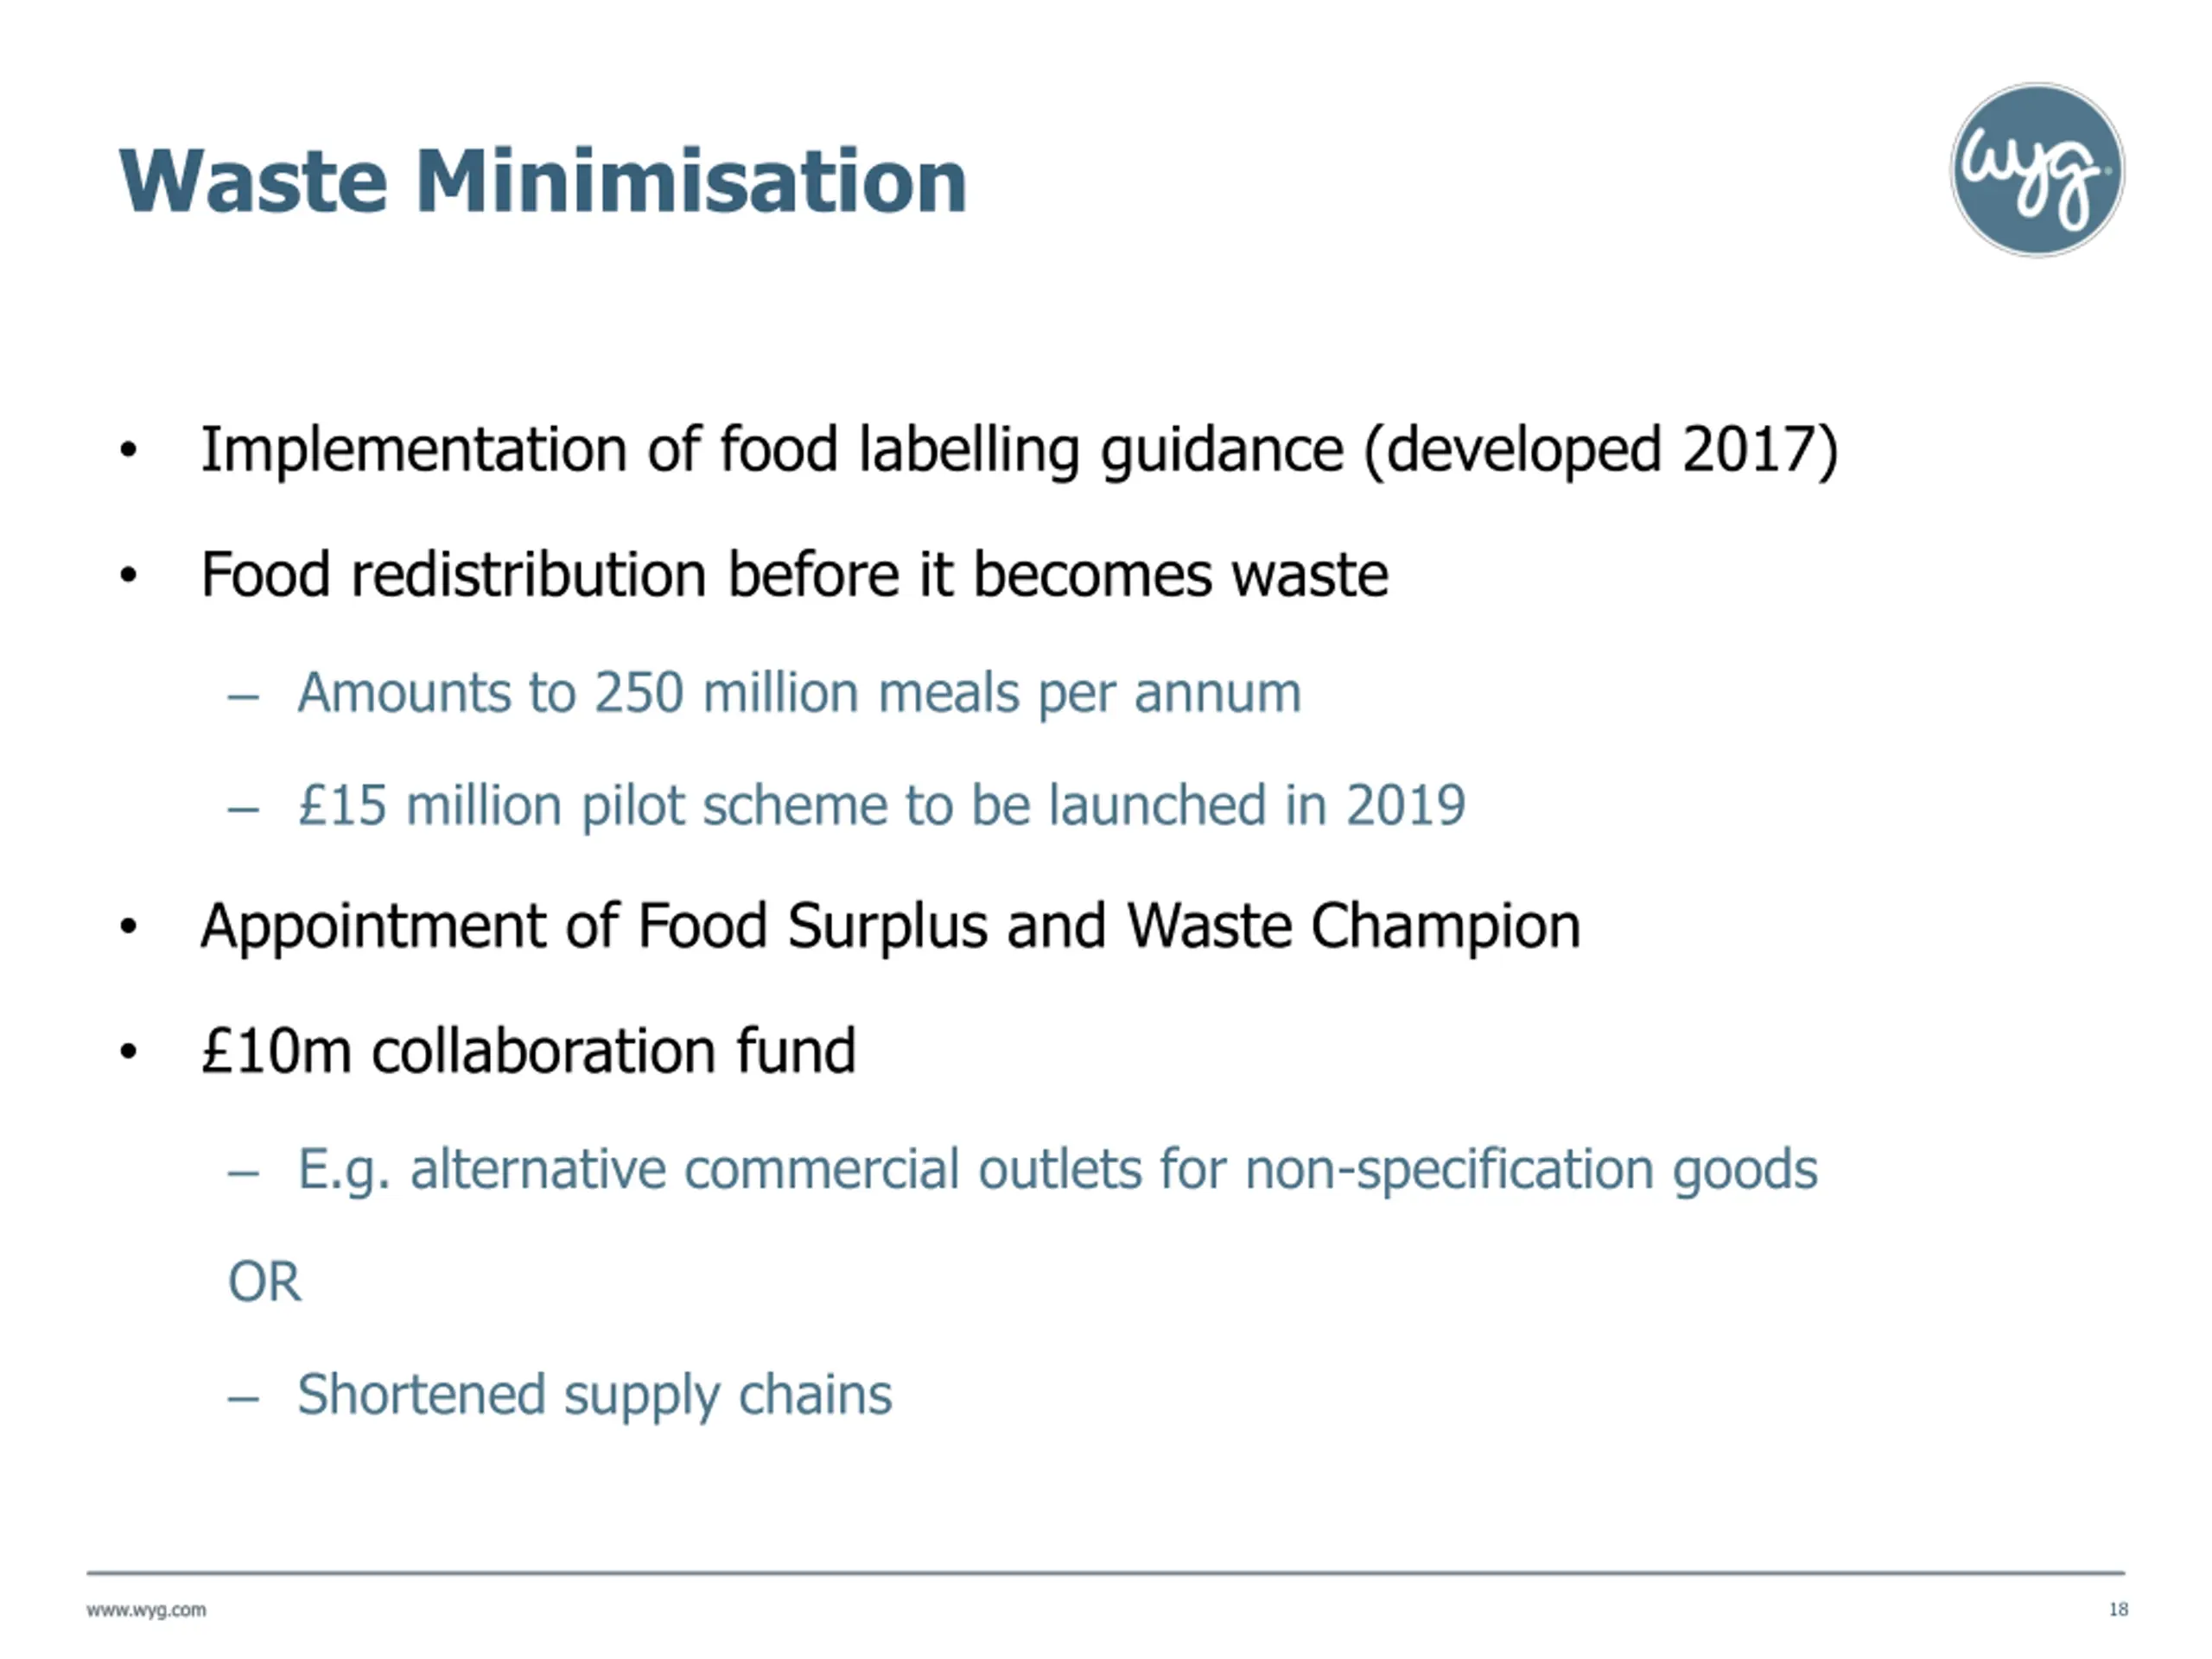Click the Food Surplus and Waste Champion line
This screenshot has width=2212, height=1659.
click(890, 926)
